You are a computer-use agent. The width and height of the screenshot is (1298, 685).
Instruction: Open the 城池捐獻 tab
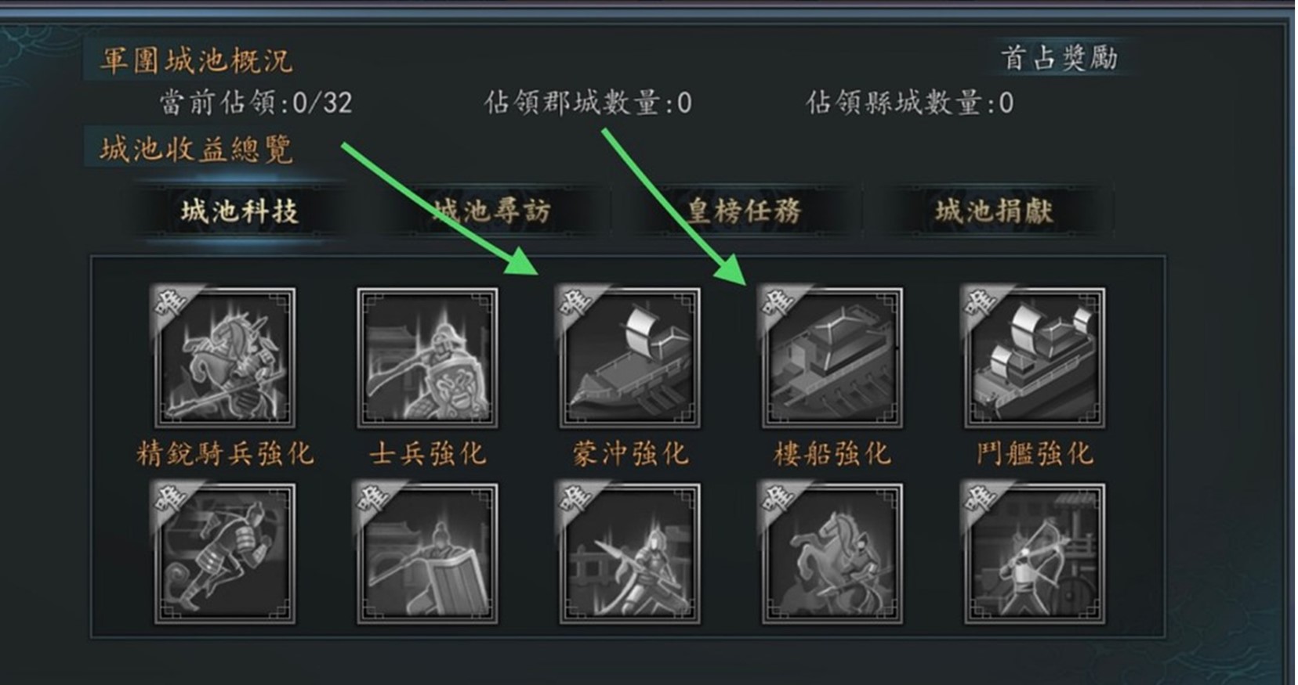[x=994, y=211]
